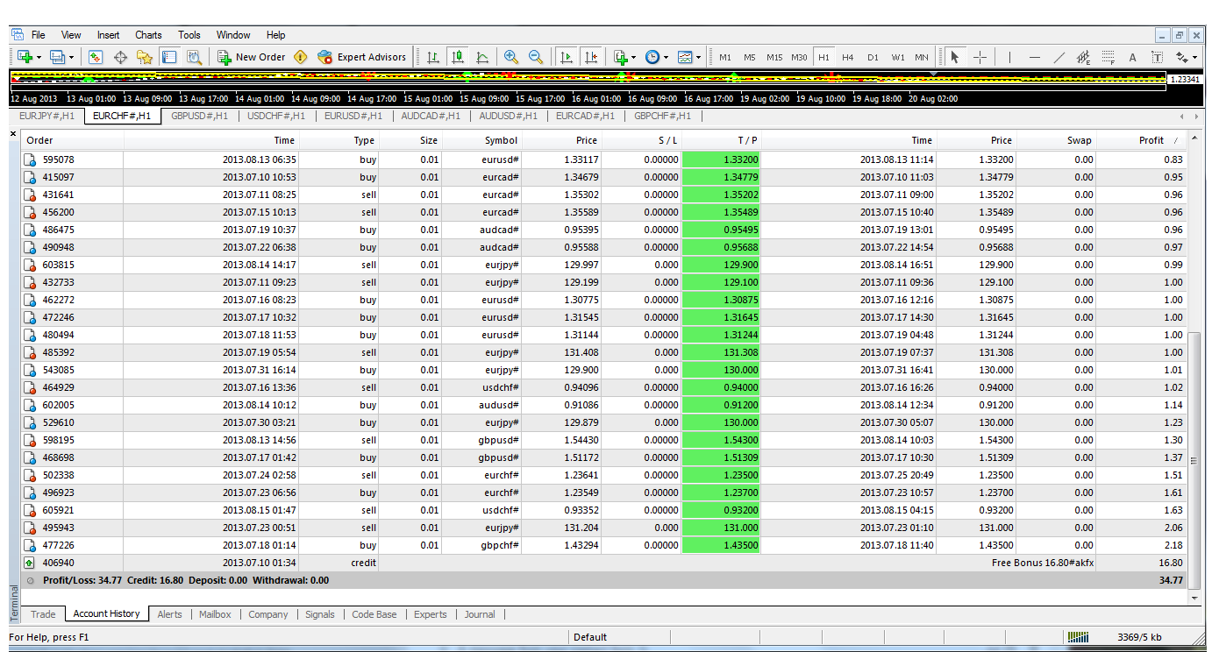Toggle the H4 timeframe
The image size is (1212, 652).
[848, 57]
